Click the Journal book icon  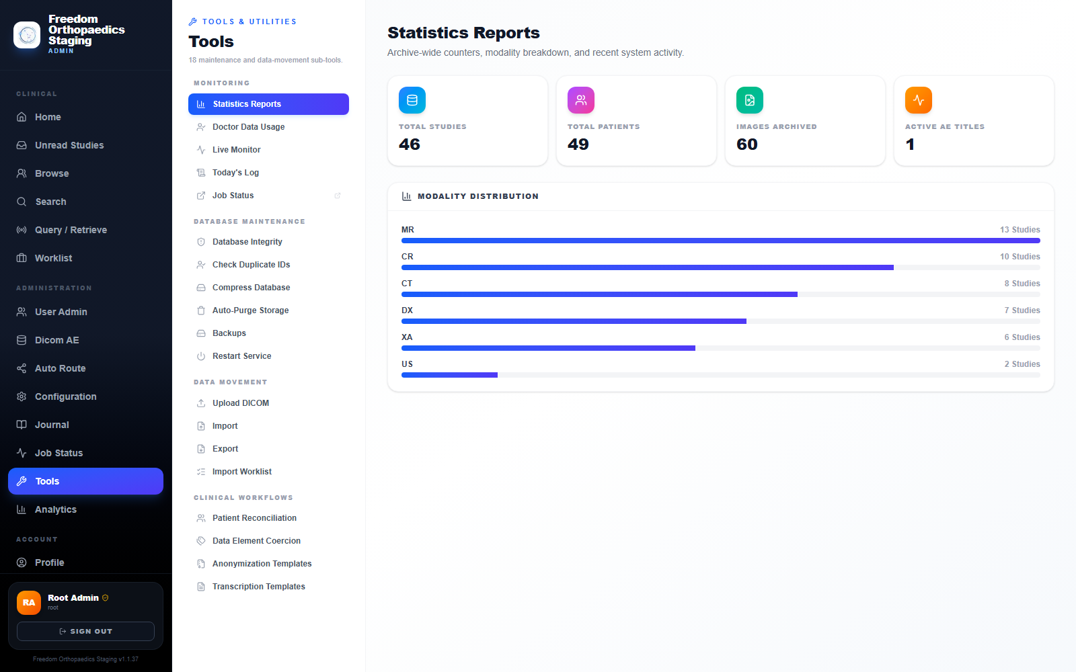click(x=22, y=425)
